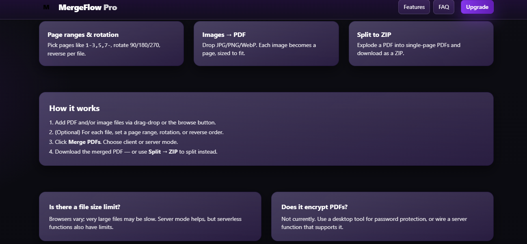Click the bold Merge PDFs text
This screenshot has width=527, height=244.
85,142
